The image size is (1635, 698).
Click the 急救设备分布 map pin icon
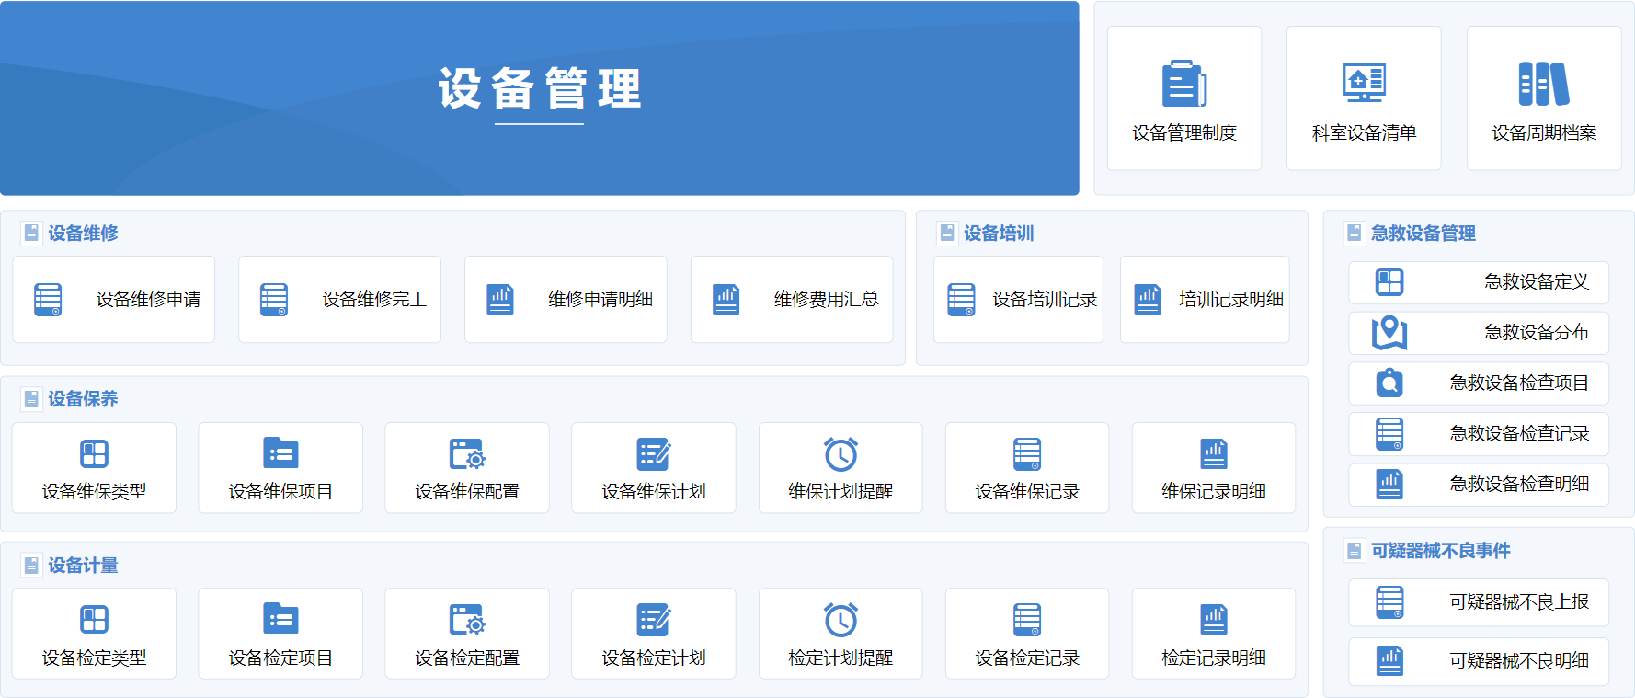point(1389,333)
